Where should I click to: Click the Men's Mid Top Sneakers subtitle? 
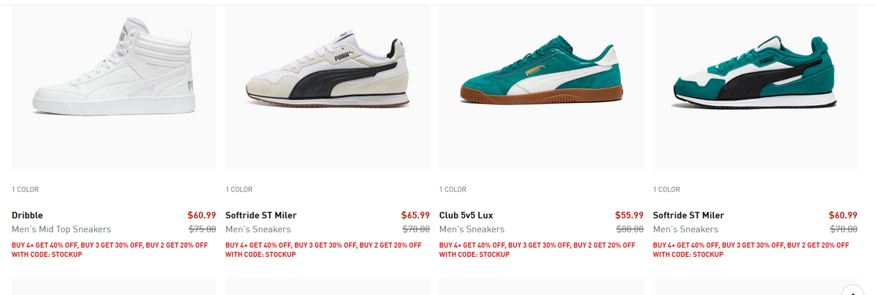[x=61, y=229]
